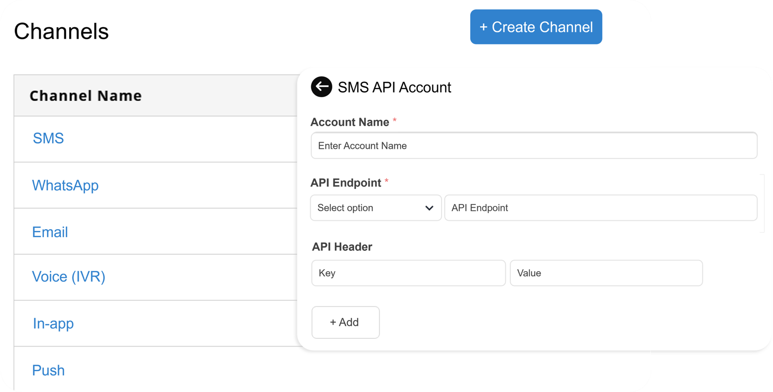Screen dimensions: 773x392
Task: Click the SMS API Account heading
Action: pos(394,87)
